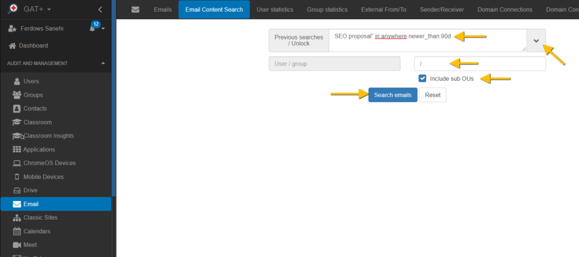Viewport: 579px width, 257px height.
Task: Open the Sender/Receiver tab
Action: tap(442, 10)
